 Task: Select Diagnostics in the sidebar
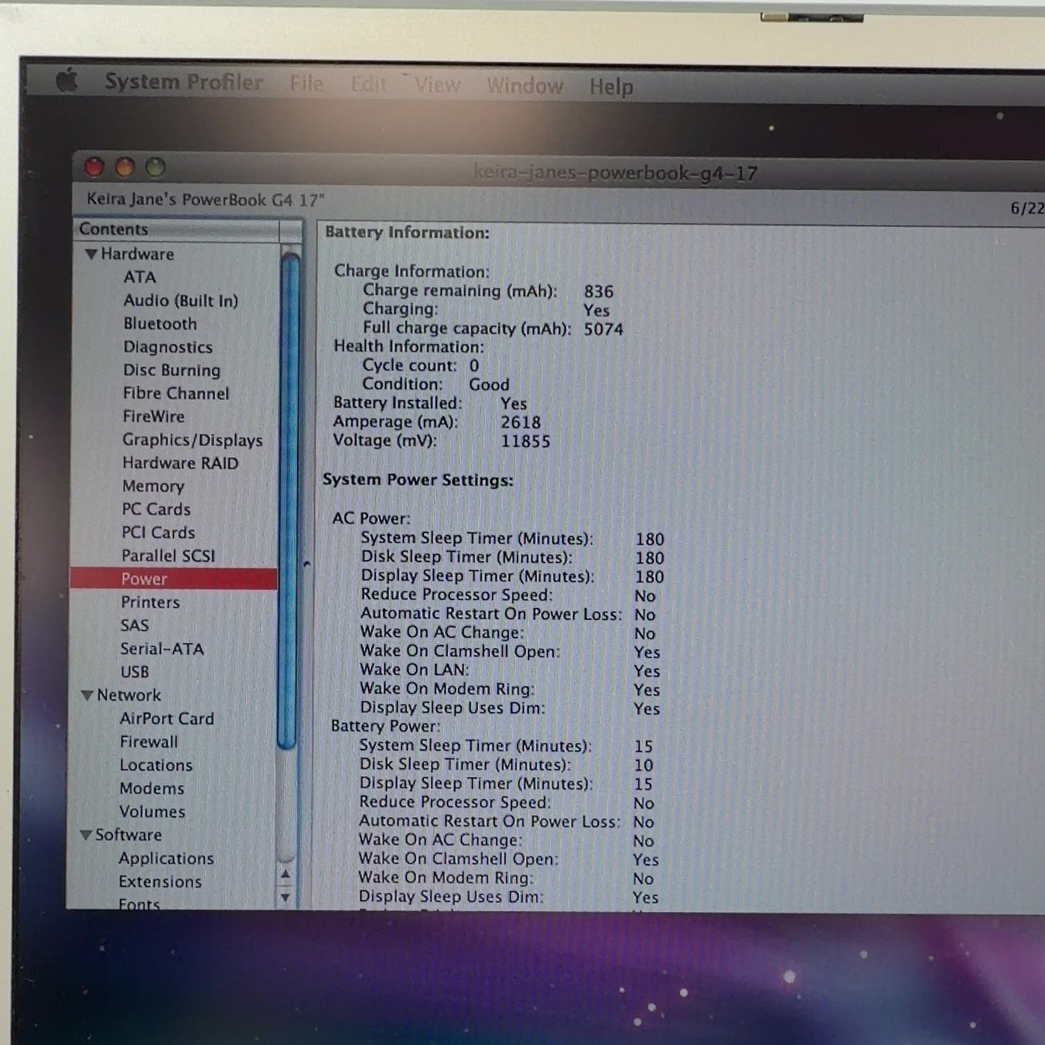click(168, 347)
